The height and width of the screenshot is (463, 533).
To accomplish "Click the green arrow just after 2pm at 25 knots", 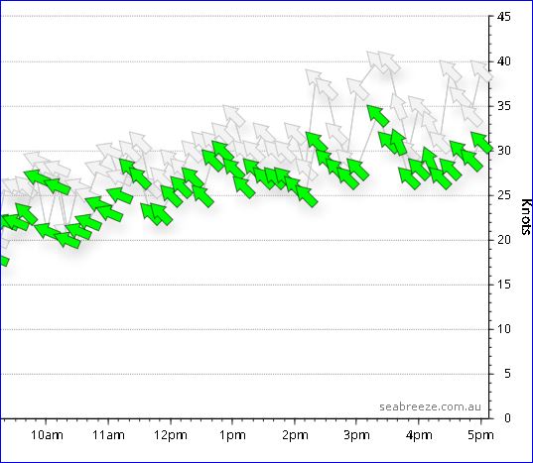I will 307,196.
